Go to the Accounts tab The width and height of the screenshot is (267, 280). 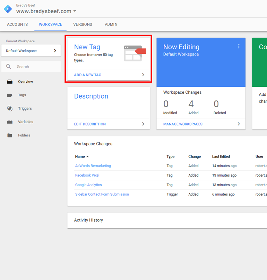tap(17, 25)
